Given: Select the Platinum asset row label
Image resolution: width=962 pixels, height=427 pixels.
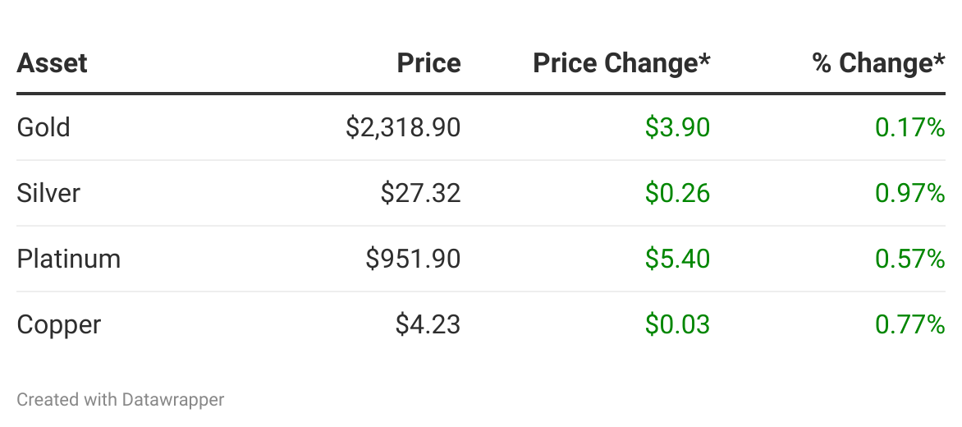Looking at the screenshot, I should click(69, 259).
